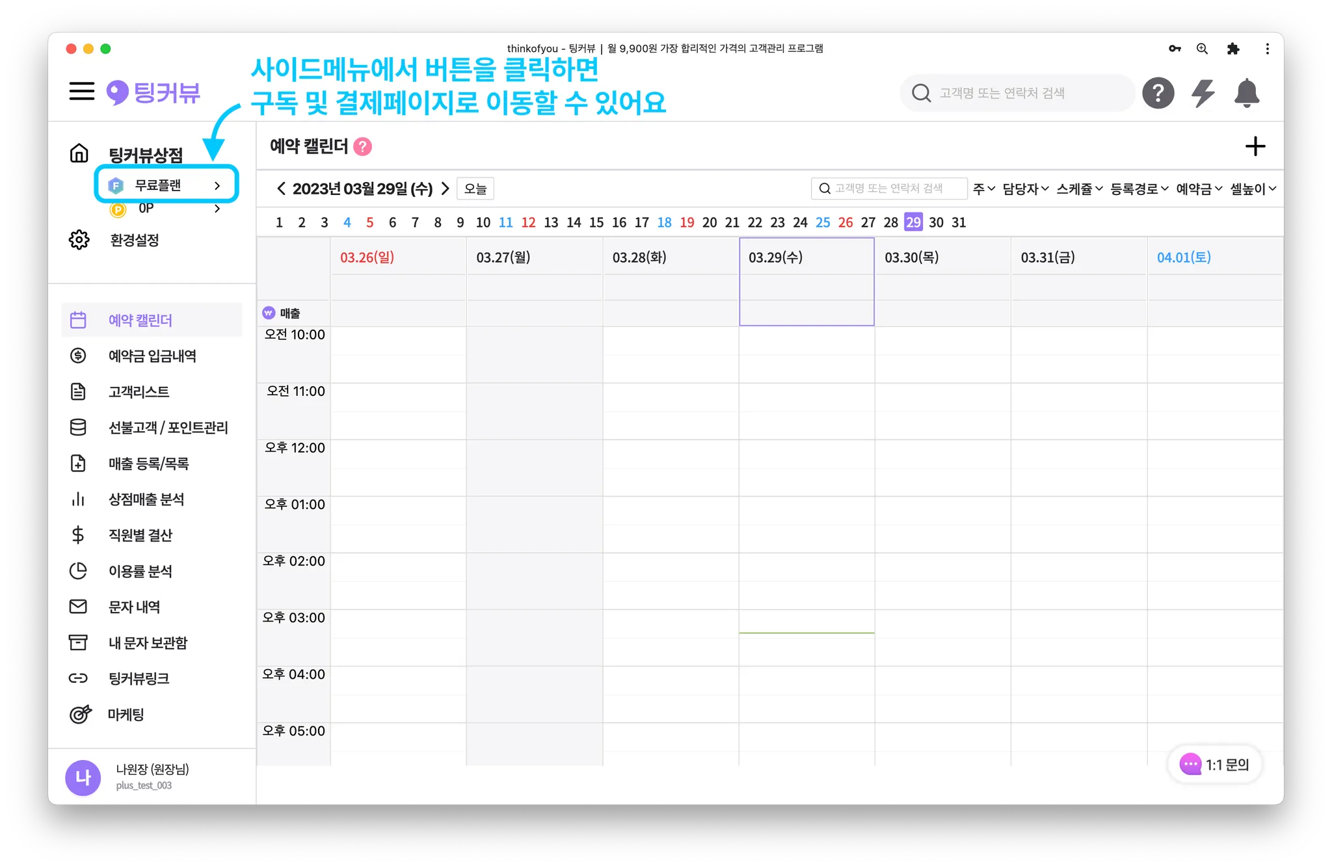Open the 1:1 문의 chat button
The image size is (1332, 868).
click(1214, 765)
